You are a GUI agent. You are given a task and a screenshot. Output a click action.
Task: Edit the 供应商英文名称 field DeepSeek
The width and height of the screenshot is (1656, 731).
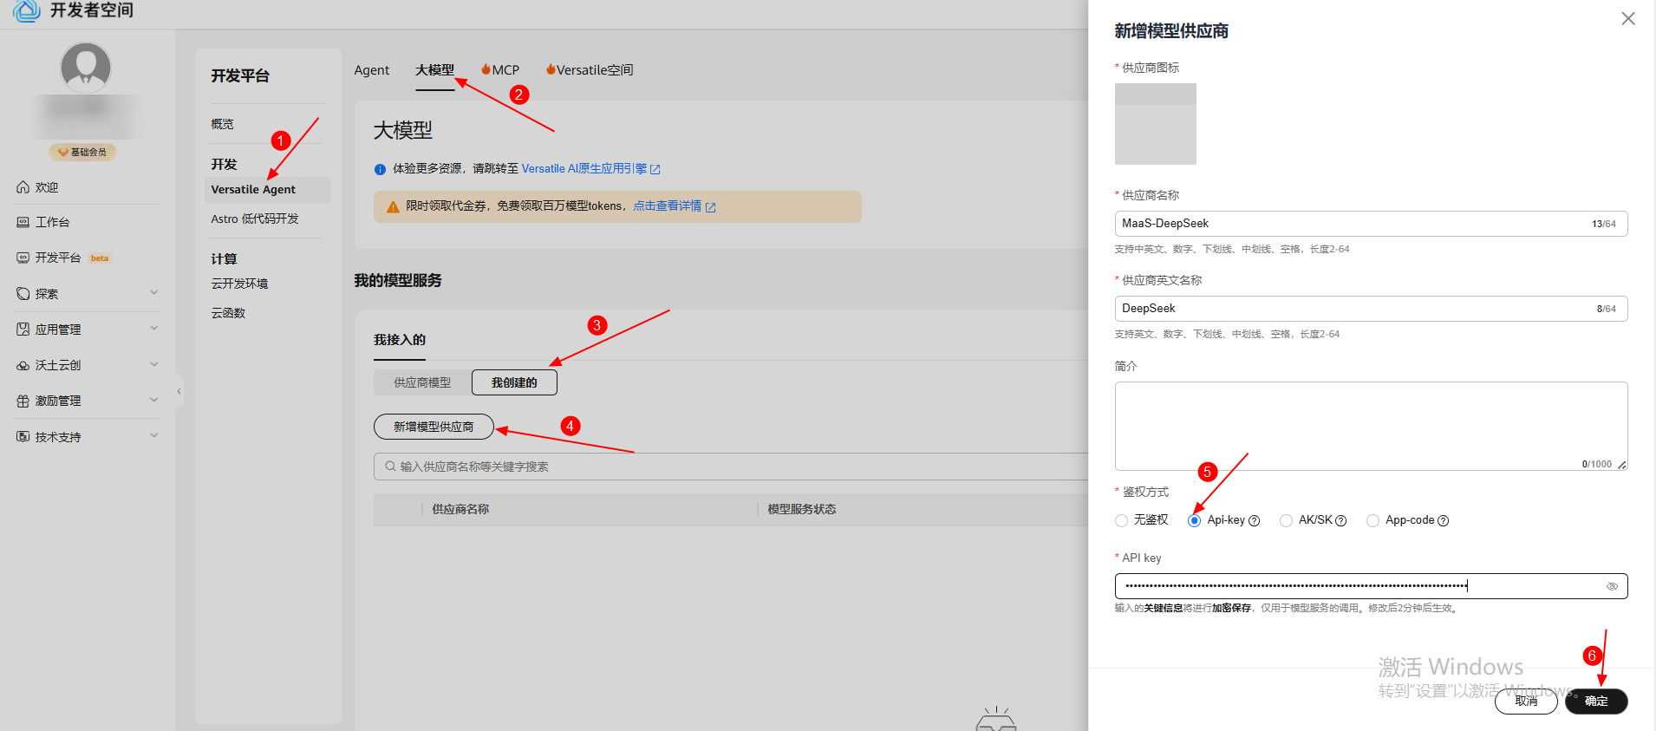click(x=1371, y=309)
